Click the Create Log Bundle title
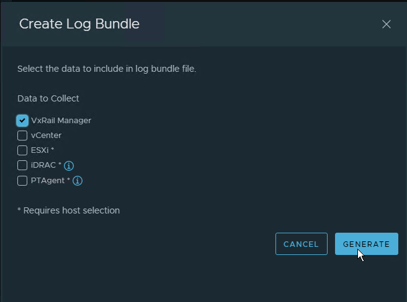 point(79,24)
